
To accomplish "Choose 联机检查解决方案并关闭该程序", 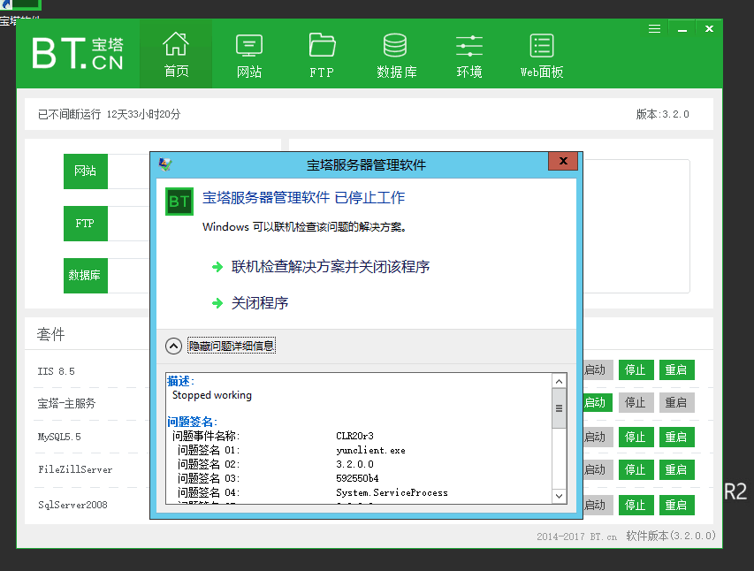I will pyautogui.click(x=331, y=267).
